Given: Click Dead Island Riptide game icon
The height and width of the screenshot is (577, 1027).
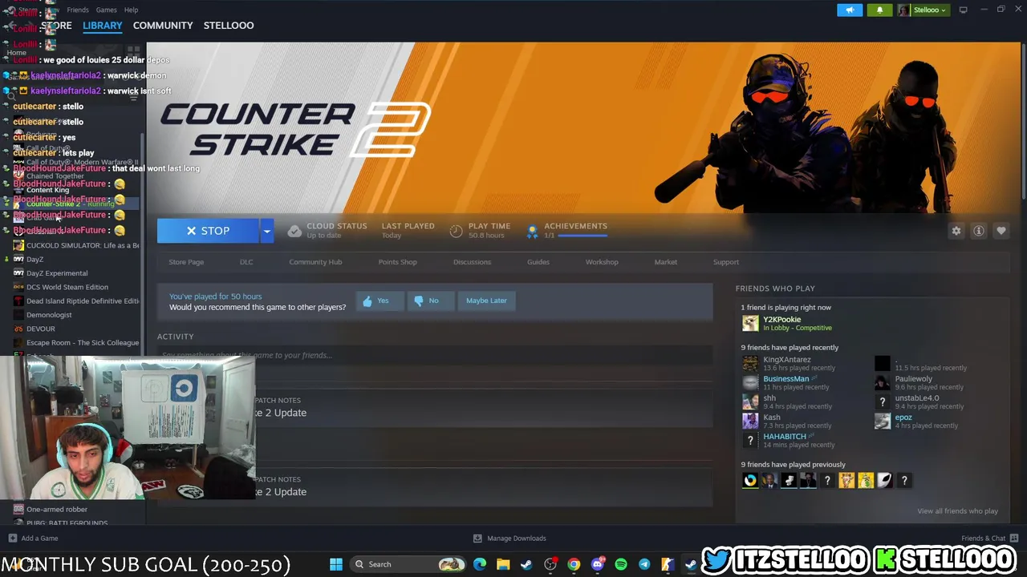Looking at the screenshot, I should point(18,301).
